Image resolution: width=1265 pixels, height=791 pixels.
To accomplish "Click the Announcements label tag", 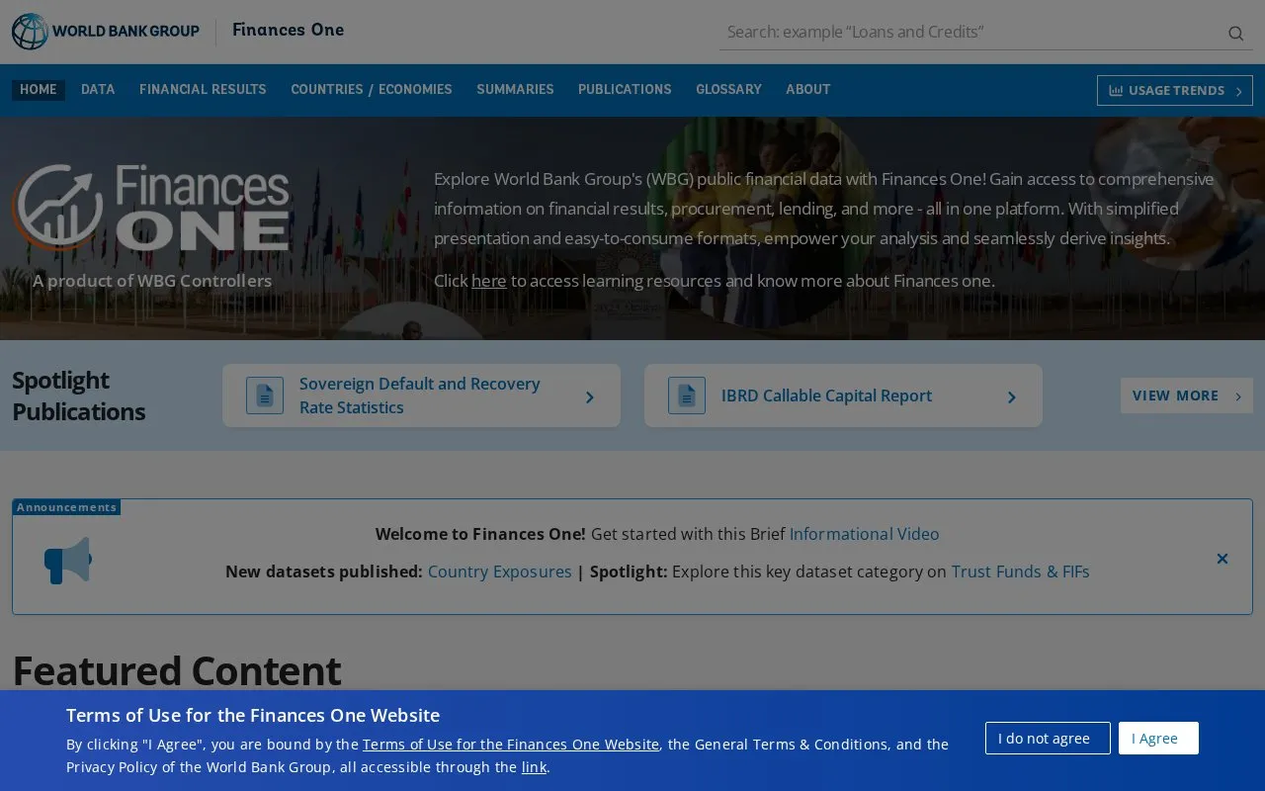I will coord(66,507).
